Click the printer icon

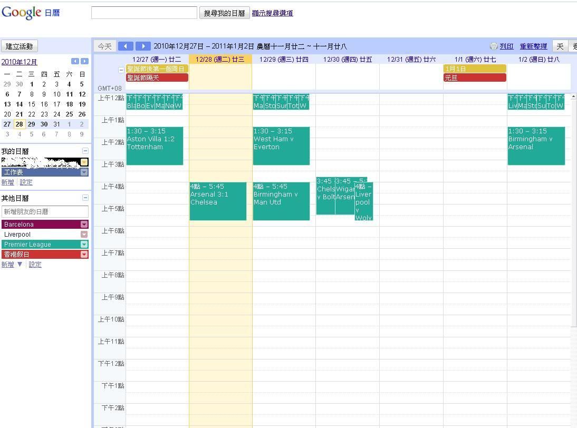[494, 46]
